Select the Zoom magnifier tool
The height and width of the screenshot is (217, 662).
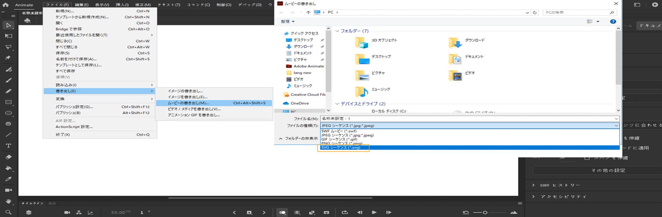[x=8, y=212]
